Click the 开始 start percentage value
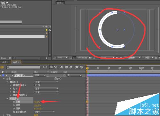The image size is (160, 116). tap(37, 102)
